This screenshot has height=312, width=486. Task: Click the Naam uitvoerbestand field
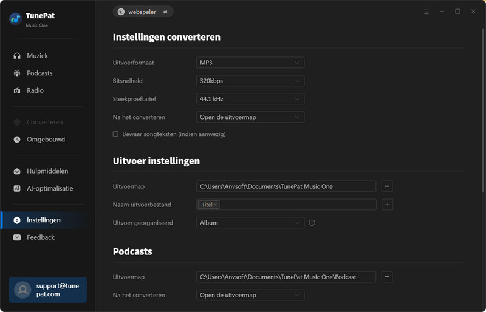(286, 205)
